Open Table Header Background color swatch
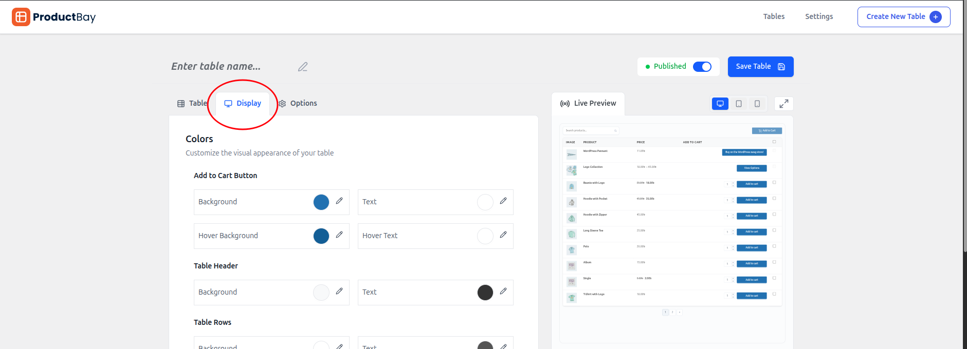The height and width of the screenshot is (349, 967). coord(321,293)
